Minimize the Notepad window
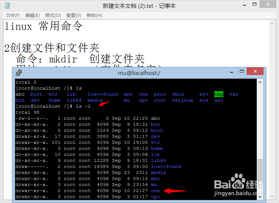Screen dimensions: 279x203 point(244,5)
